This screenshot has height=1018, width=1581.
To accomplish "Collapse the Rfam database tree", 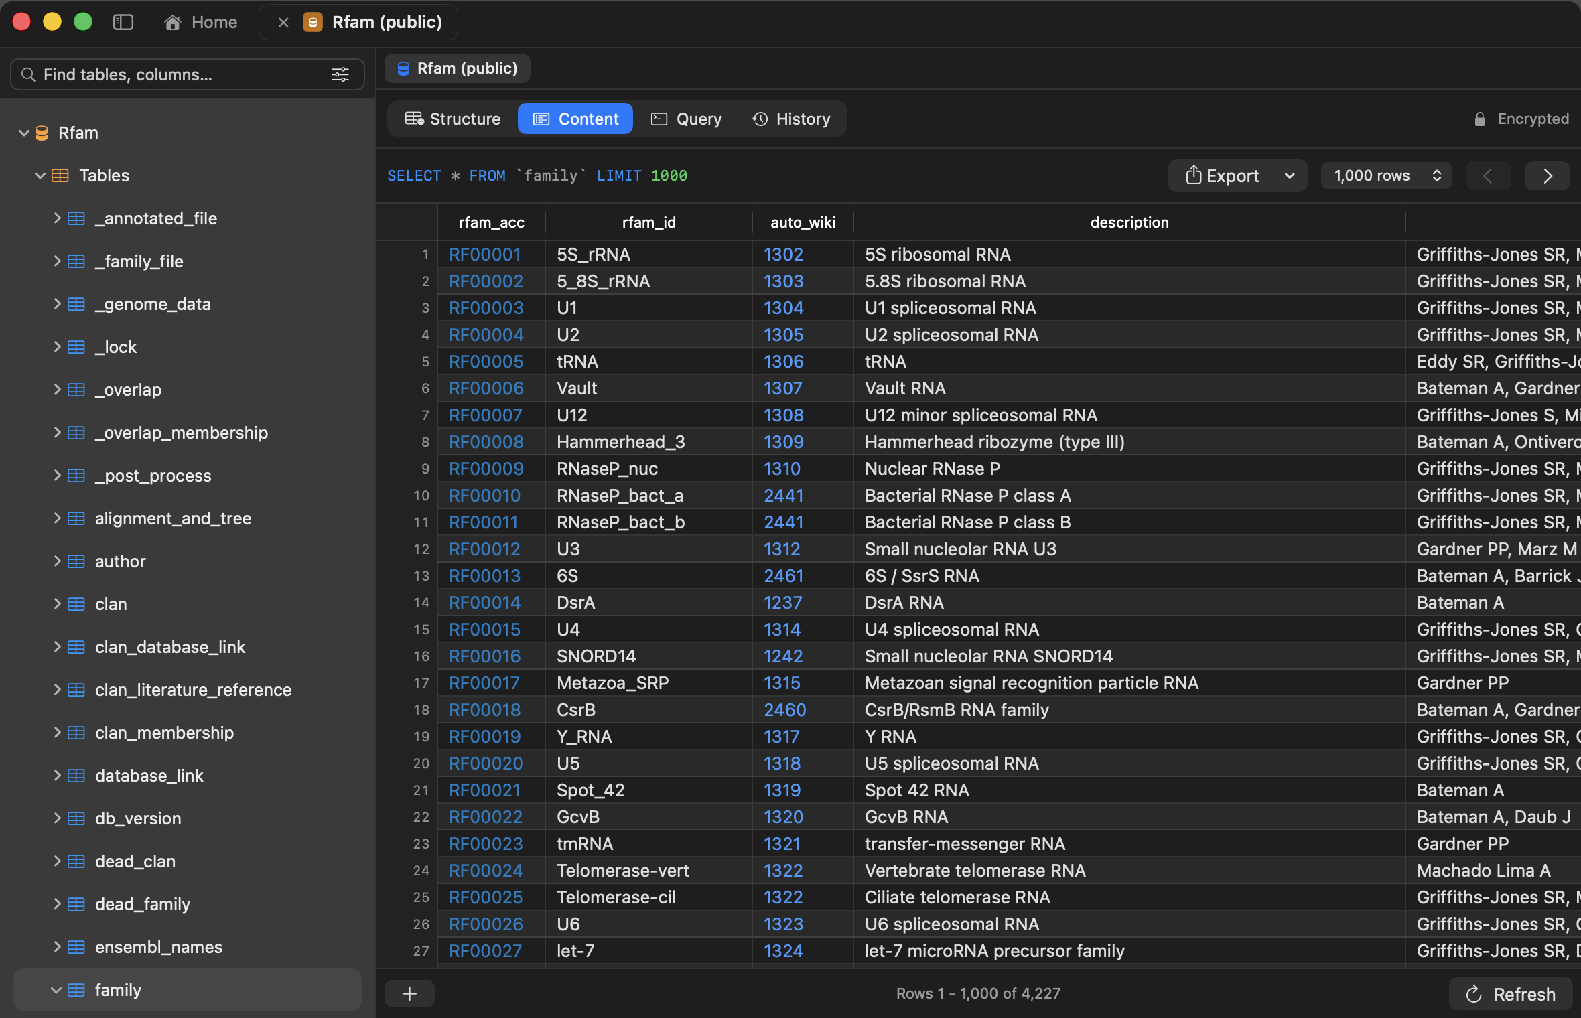I will coord(24,133).
